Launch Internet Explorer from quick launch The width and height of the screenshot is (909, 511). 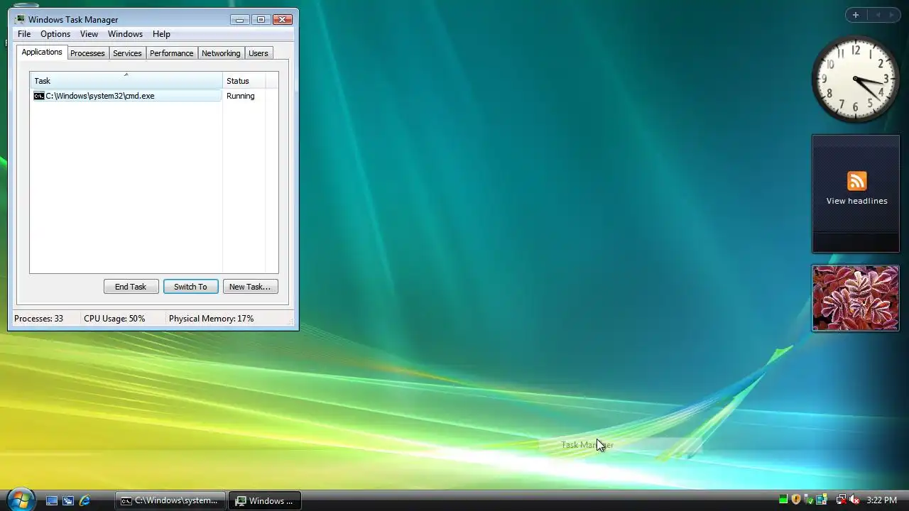[85, 500]
